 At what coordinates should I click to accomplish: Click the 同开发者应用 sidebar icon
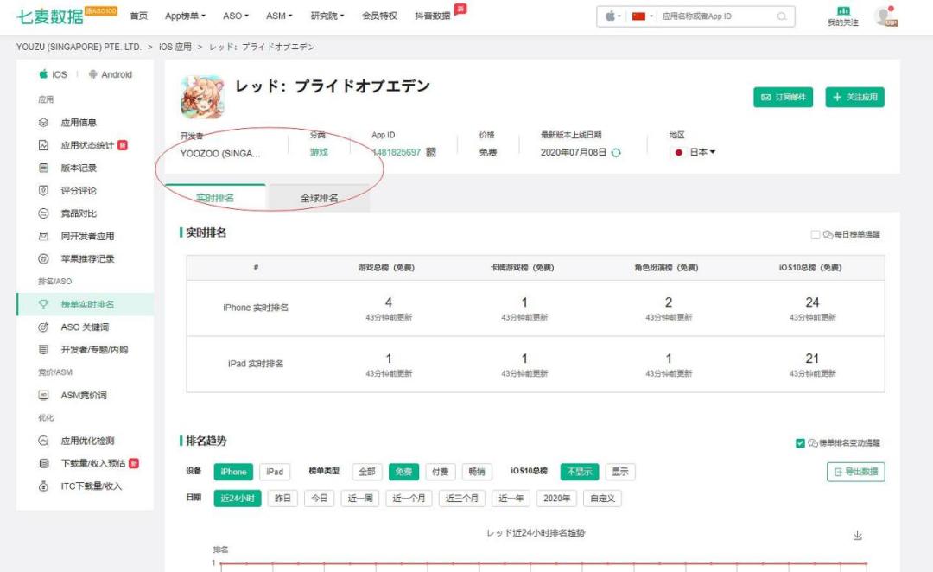pos(43,236)
